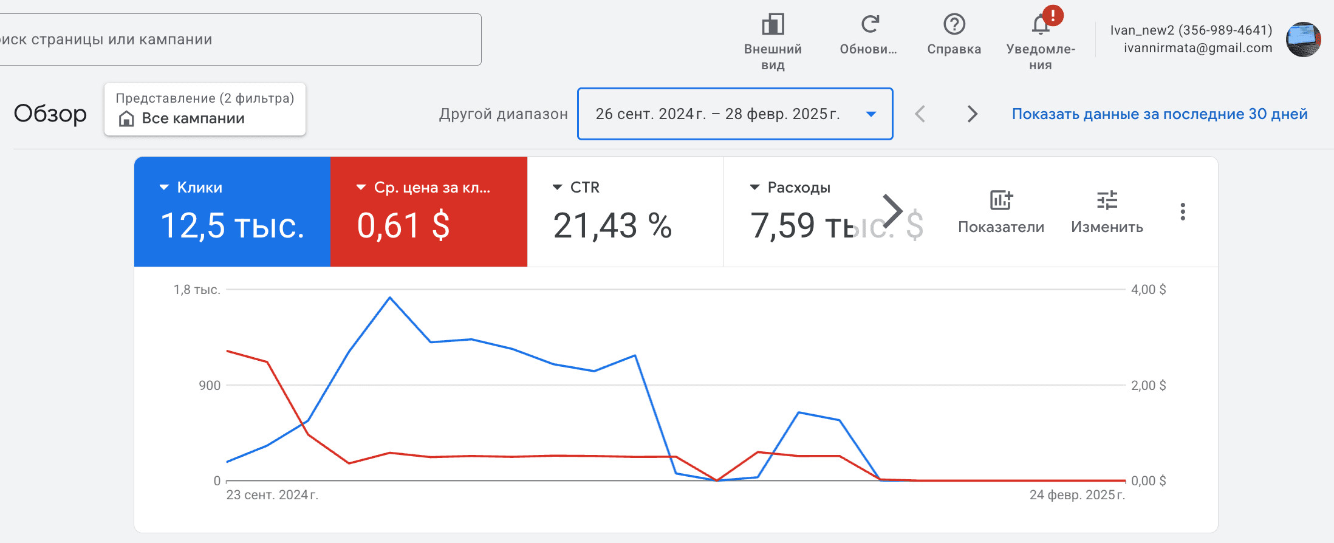Screen dimensions: 1334x543
Task: Go to previous date range arrow
Action: tap(920, 114)
